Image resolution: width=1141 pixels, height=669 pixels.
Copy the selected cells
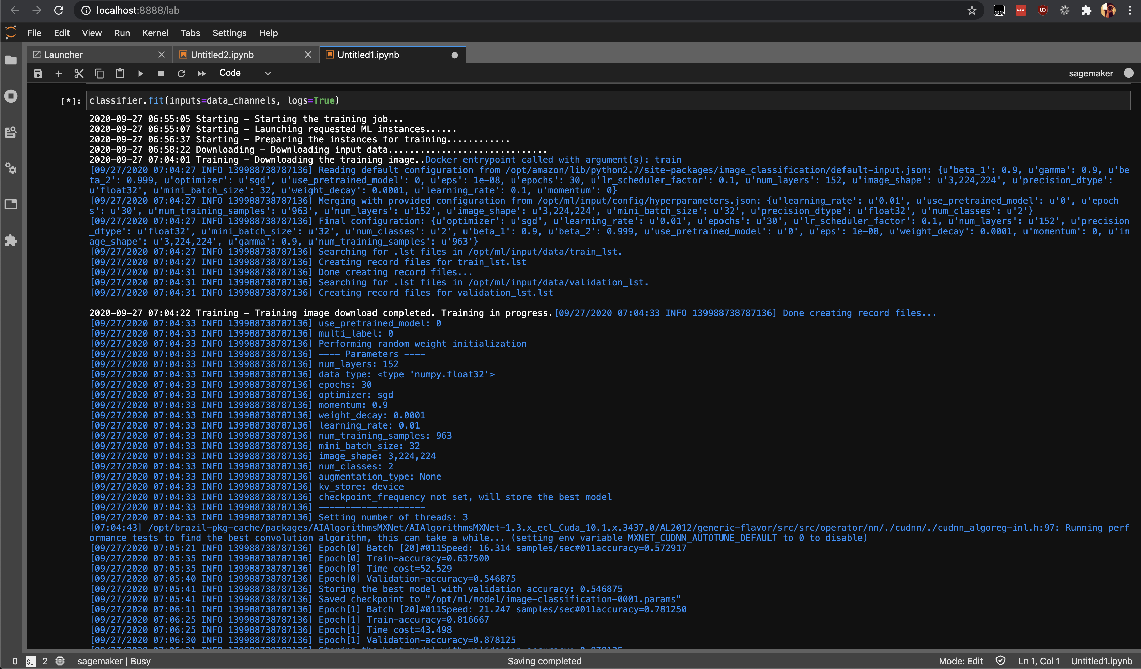99,73
